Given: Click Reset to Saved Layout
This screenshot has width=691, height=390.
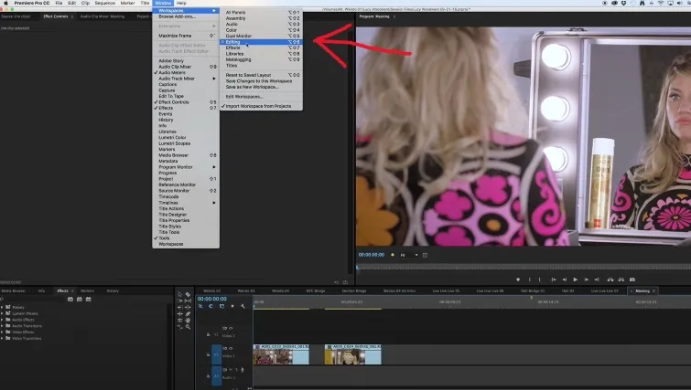Looking at the screenshot, I should [261, 75].
